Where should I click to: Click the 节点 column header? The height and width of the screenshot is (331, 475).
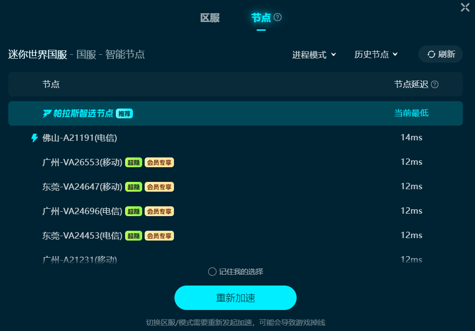tap(51, 84)
